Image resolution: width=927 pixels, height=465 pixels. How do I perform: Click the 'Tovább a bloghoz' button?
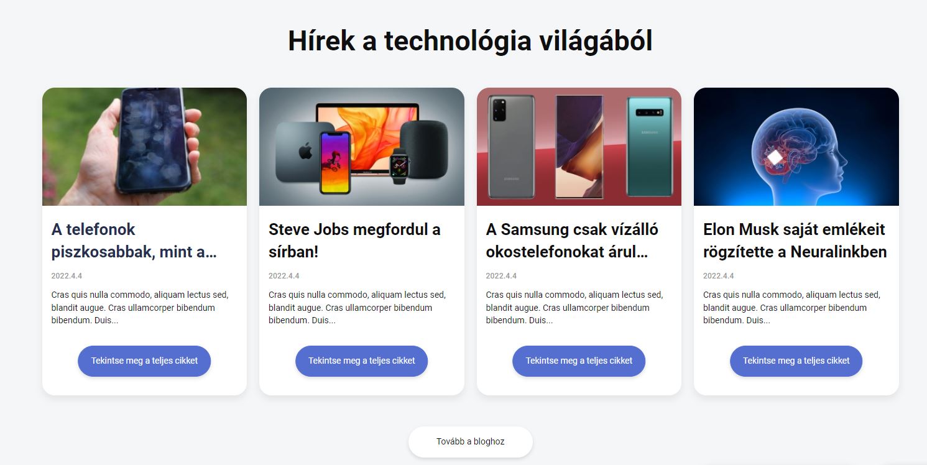pos(471,442)
